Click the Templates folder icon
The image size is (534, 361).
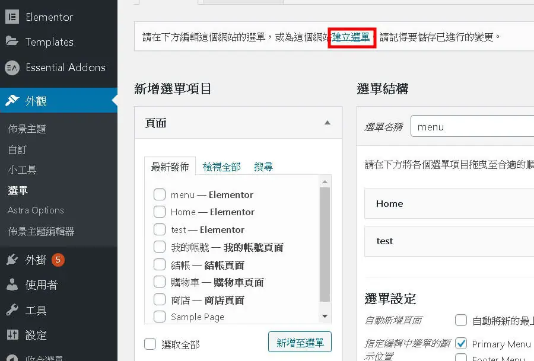[x=12, y=41]
